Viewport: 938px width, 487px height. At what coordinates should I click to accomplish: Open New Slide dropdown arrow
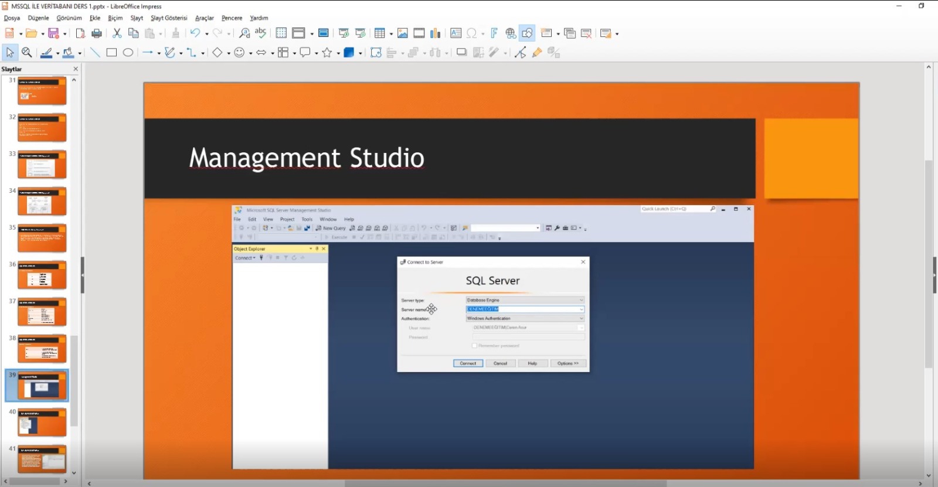tap(558, 34)
